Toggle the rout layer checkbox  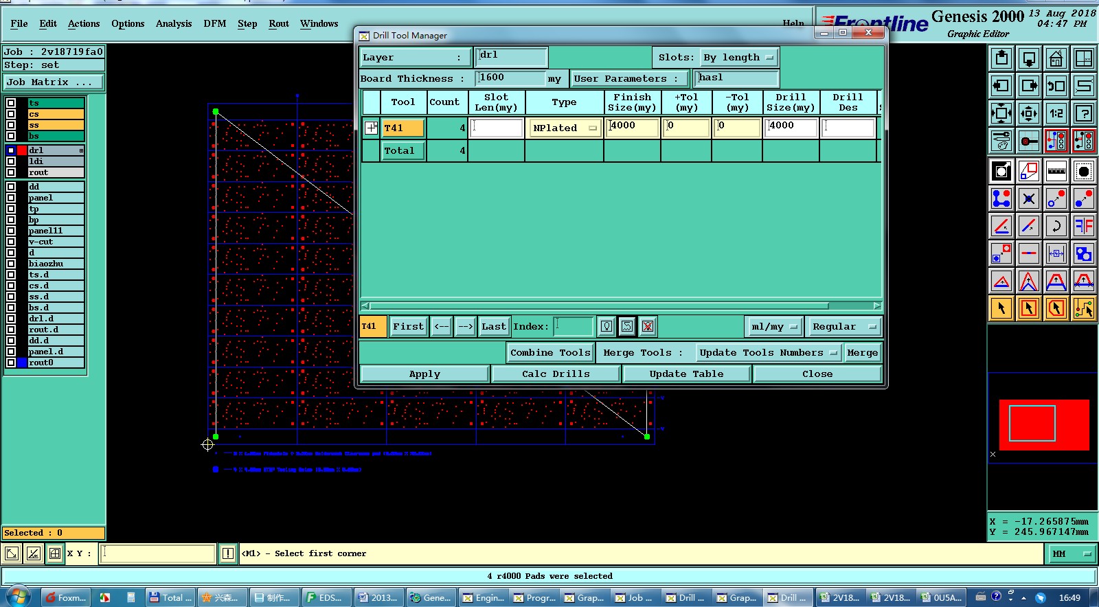pyautogui.click(x=11, y=172)
